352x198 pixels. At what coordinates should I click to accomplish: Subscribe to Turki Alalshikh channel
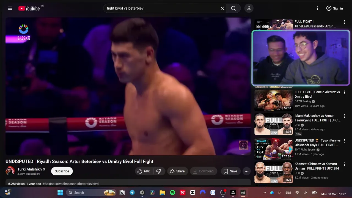(62, 171)
